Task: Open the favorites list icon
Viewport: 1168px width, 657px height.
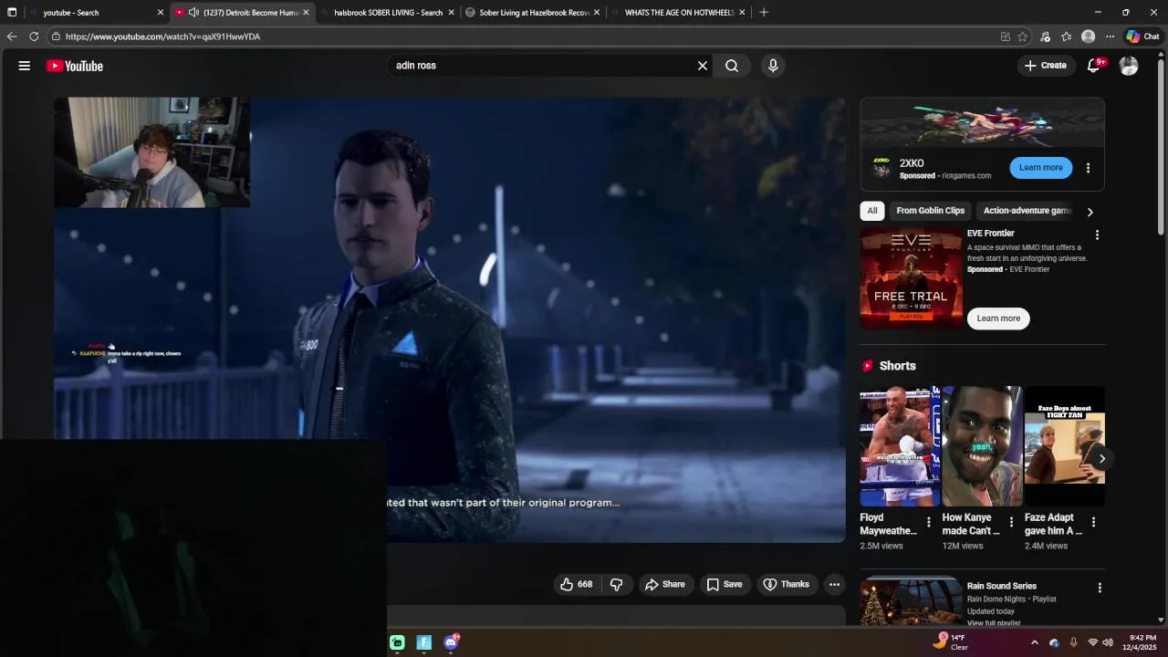Action: coord(1066,36)
